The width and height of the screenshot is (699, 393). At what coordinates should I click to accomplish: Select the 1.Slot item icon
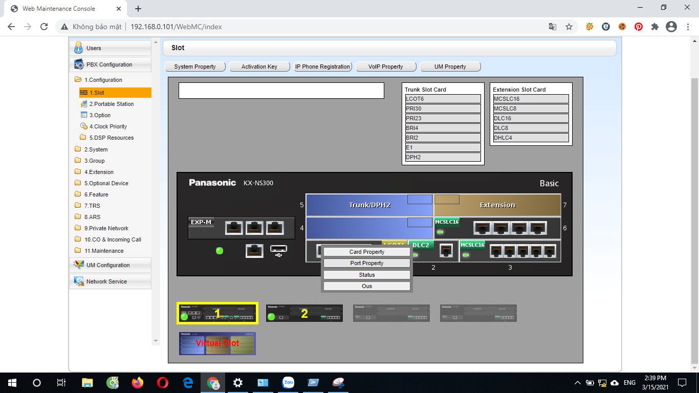click(83, 93)
